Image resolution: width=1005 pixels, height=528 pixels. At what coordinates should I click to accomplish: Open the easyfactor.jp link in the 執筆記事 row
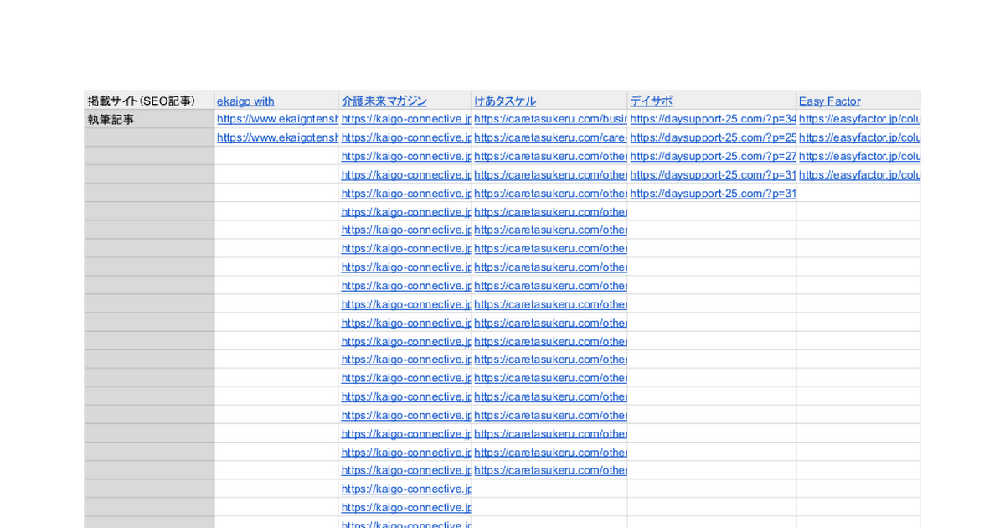859,119
